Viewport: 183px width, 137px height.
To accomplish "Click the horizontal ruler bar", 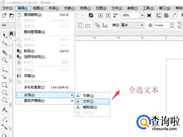I will 129,38.
